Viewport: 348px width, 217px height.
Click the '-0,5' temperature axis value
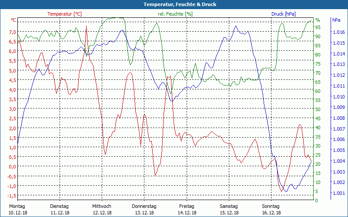(12, 176)
